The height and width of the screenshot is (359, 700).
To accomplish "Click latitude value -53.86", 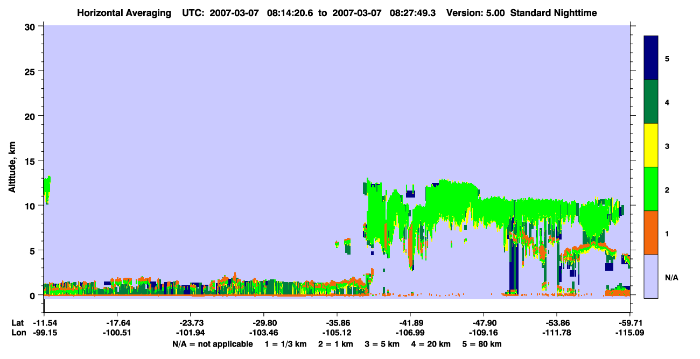I will click(x=557, y=323).
